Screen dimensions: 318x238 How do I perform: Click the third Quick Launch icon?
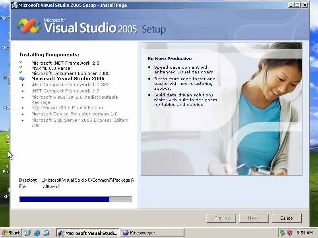click(x=46, y=233)
